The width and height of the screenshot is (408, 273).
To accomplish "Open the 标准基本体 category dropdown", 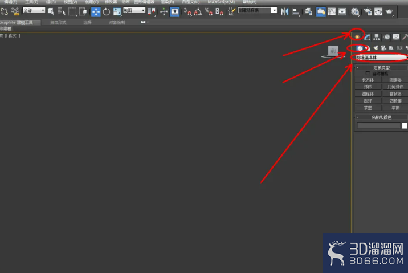I will pos(381,58).
